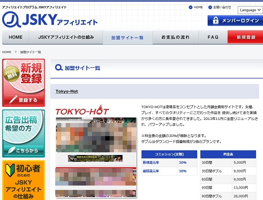Click the lock icon on member login
The image size is (263, 200).
216,21
